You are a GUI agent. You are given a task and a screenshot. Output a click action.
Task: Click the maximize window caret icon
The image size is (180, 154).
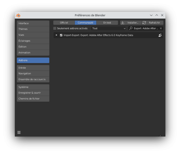coord(157,15)
